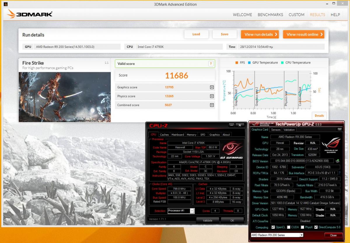
Task: Close CPU-Z with the X button
Action: (240, 125)
